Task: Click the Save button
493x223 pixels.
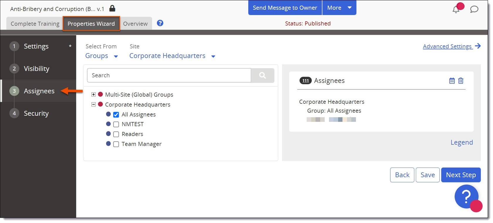Action: tap(428, 175)
